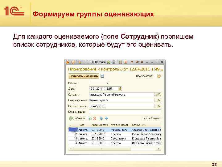Viewport: 222px width, 167px height.
Task: Click the 1C main menu round icon
Action: click(68, 62)
